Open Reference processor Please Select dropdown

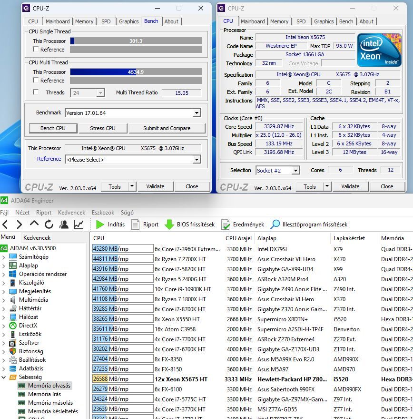click(x=197, y=160)
